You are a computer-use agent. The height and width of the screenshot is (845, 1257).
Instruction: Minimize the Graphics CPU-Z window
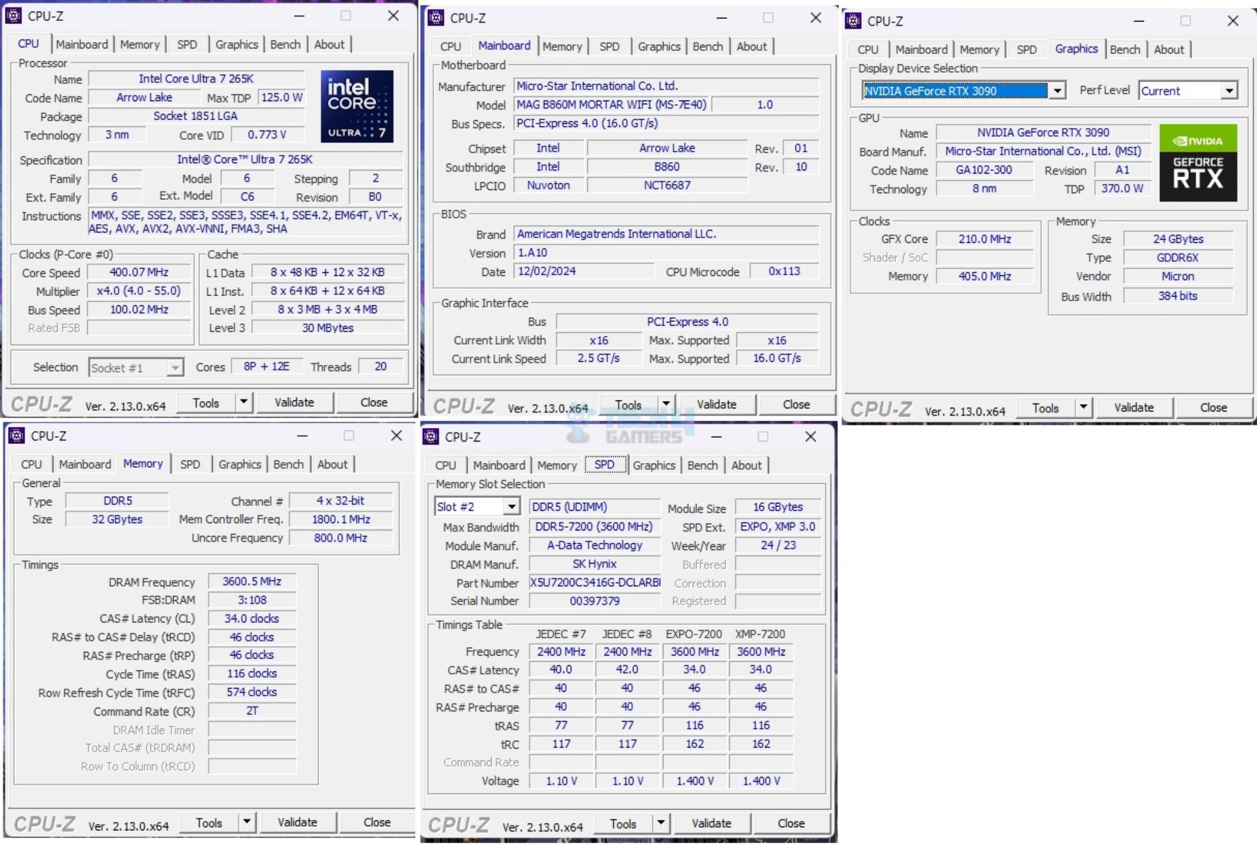tap(1139, 21)
